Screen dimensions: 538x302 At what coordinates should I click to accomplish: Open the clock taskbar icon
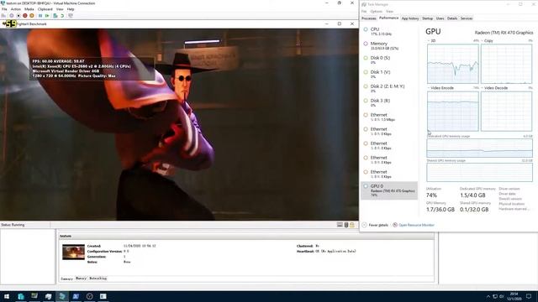(x=90, y=296)
